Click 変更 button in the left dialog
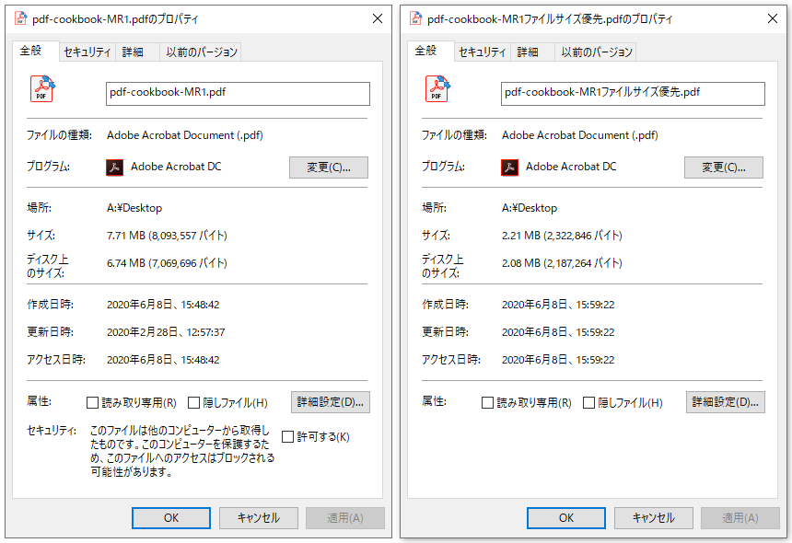 (x=329, y=168)
